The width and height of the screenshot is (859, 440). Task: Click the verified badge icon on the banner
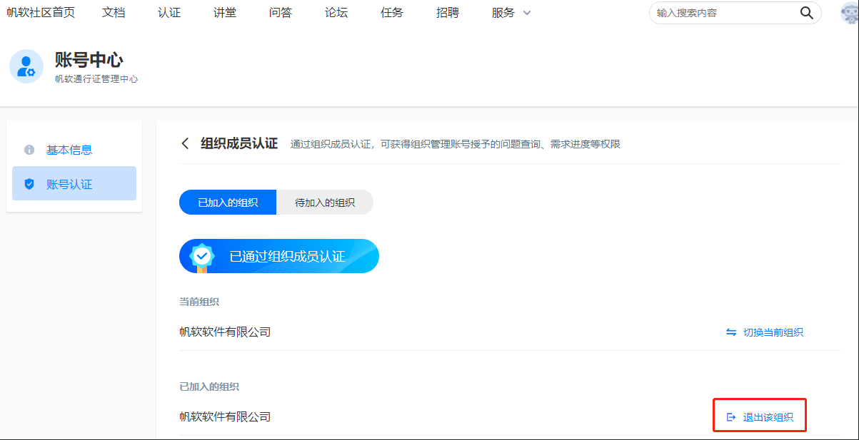pos(203,256)
